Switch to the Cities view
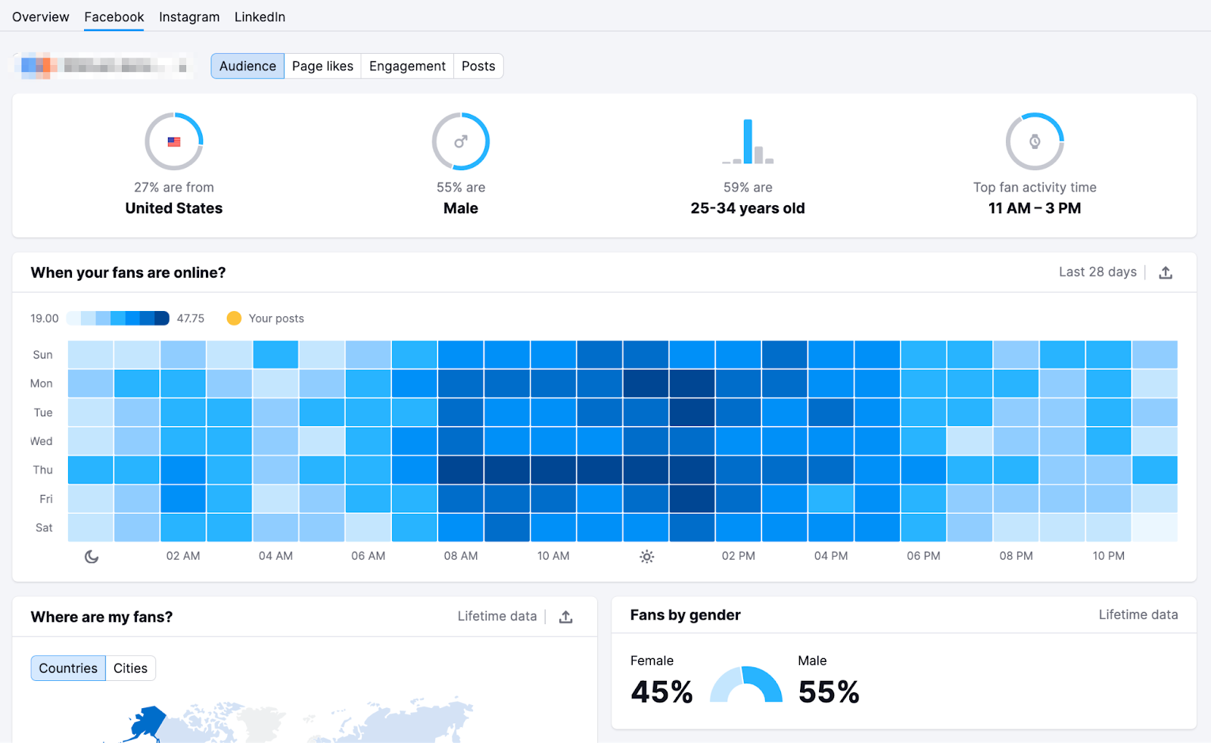Viewport: 1211px width, 743px height. (x=129, y=668)
